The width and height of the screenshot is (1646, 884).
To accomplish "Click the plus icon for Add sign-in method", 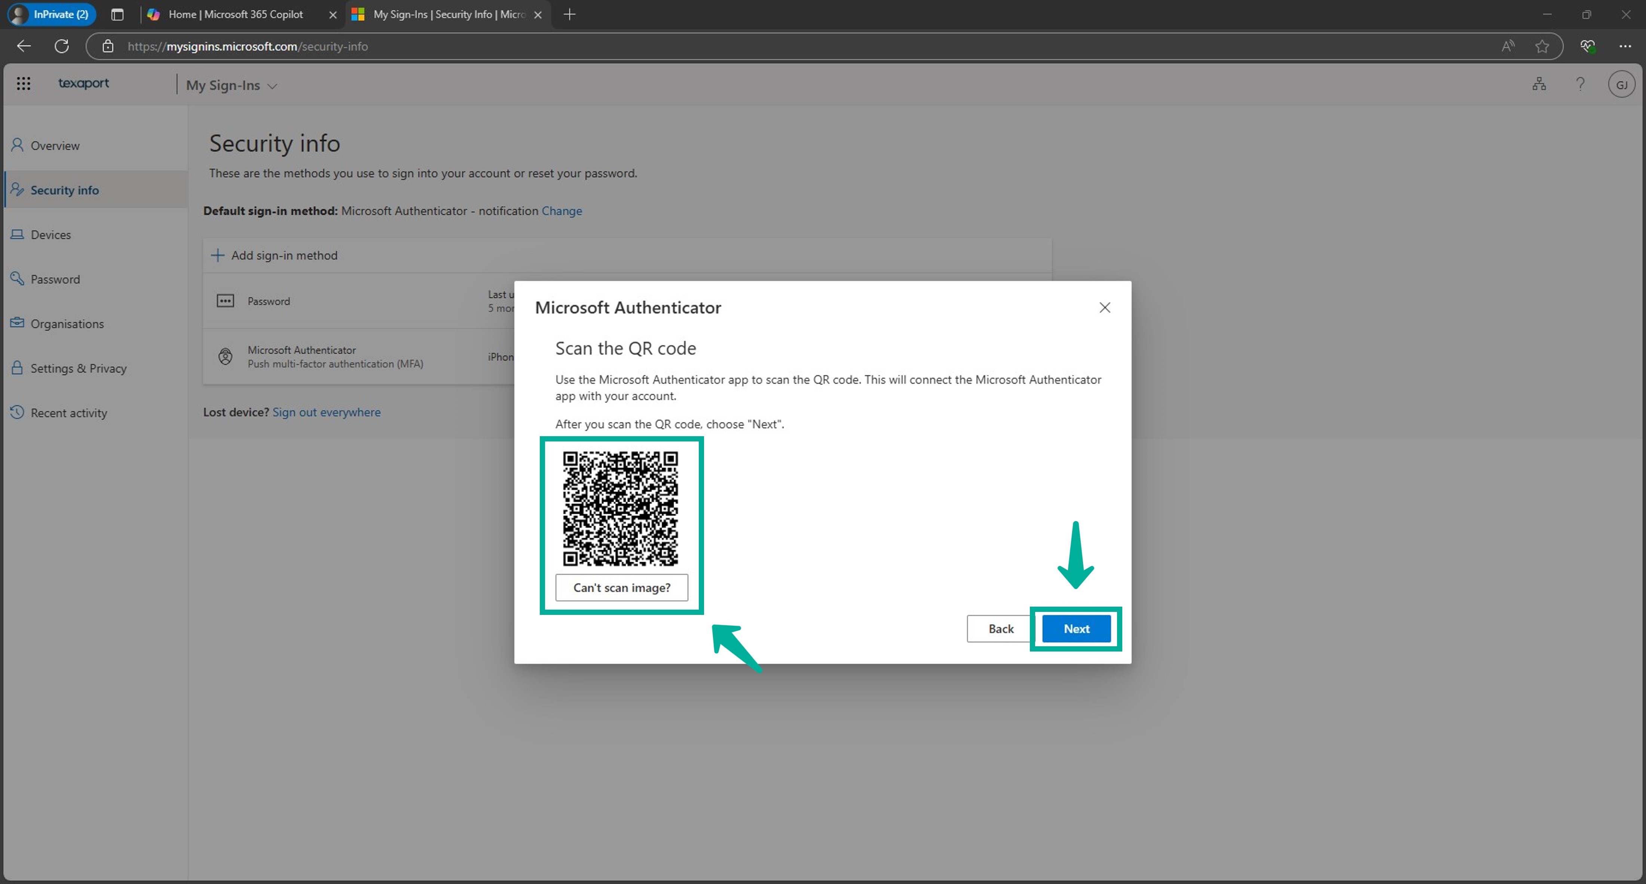I will coord(217,255).
